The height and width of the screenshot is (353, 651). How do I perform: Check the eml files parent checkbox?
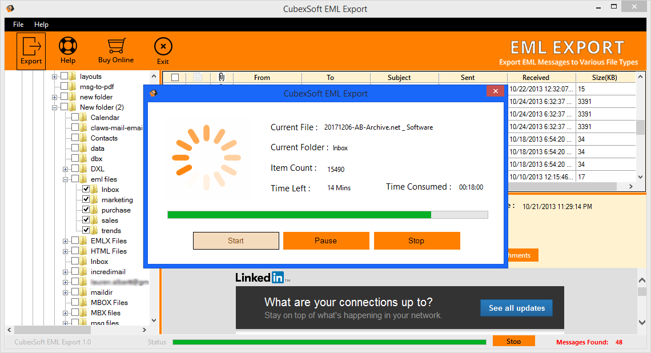(x=75, y=179)
